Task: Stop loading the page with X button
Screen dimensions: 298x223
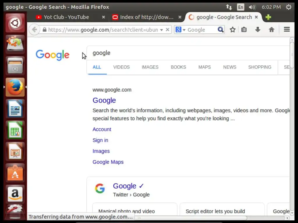Action: coord(167,30)
